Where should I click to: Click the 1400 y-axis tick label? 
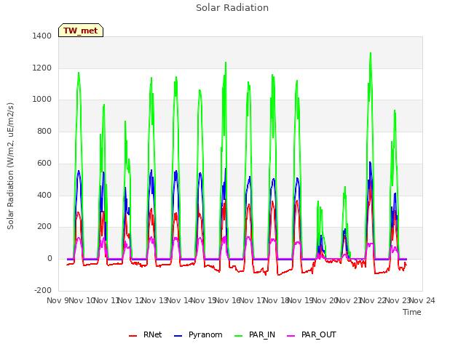pyautogui.click(x=42, y=36)
